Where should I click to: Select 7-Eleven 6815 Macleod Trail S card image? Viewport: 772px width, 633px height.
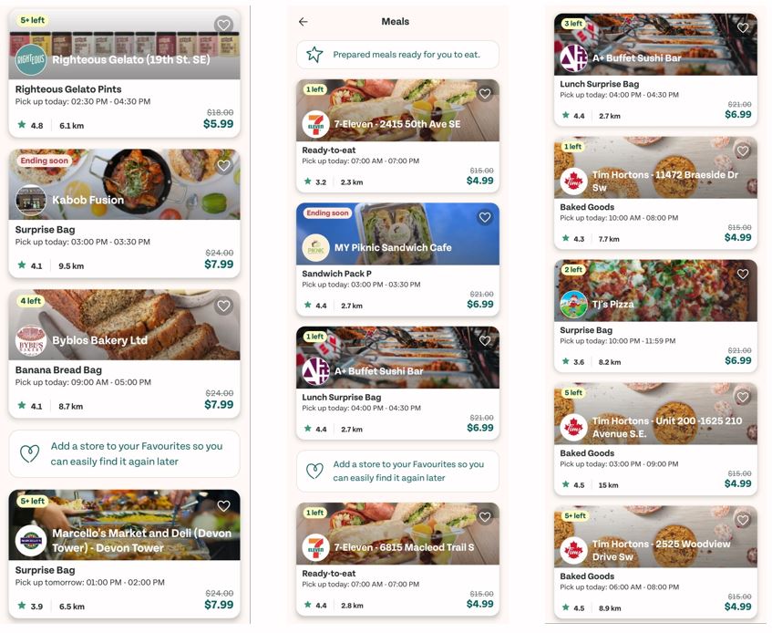pyautogui.click(x=397, y=534)
